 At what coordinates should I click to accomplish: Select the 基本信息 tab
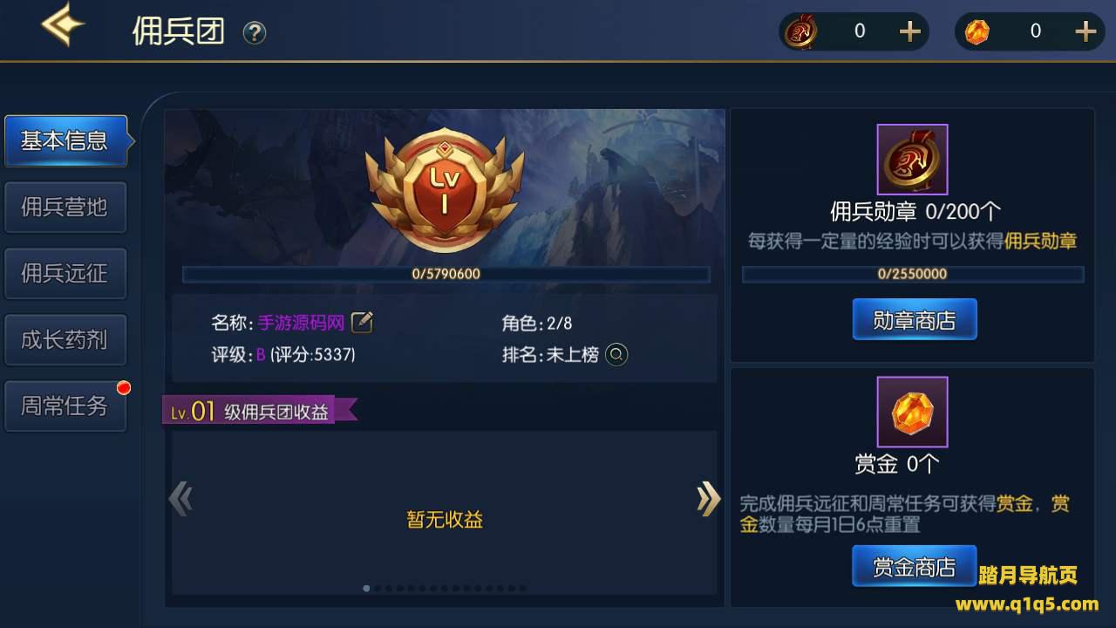pos(66,140)
